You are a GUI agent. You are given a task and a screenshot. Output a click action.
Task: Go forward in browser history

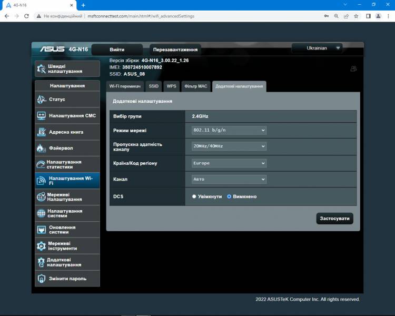[17, 16]
